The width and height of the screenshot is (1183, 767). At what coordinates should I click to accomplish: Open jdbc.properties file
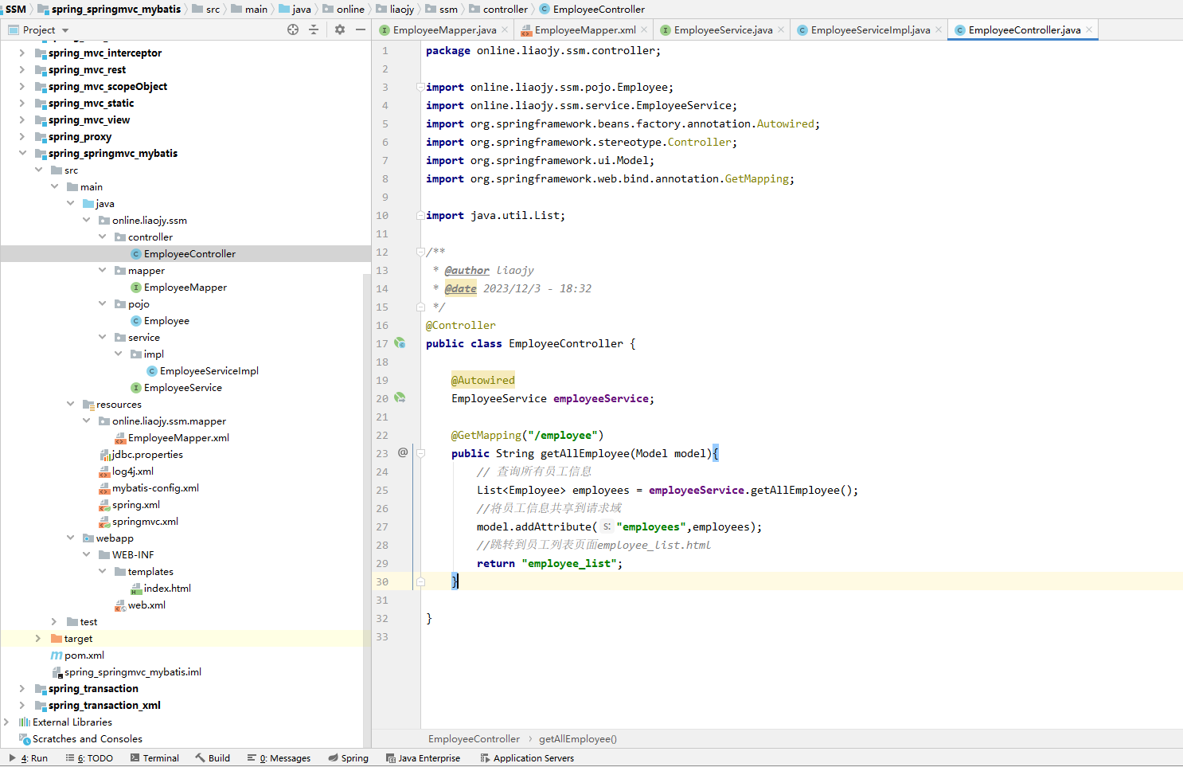[147, 454]
